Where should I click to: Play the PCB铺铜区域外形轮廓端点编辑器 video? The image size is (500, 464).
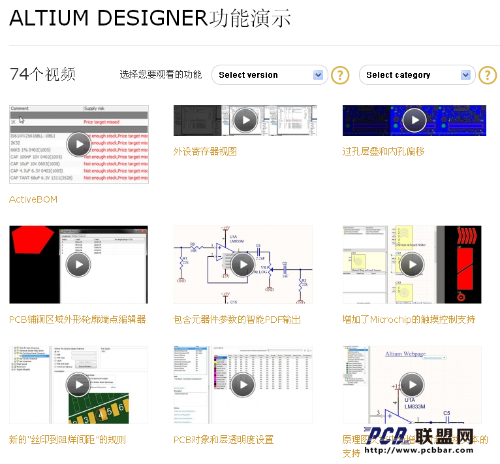[78, 265]
